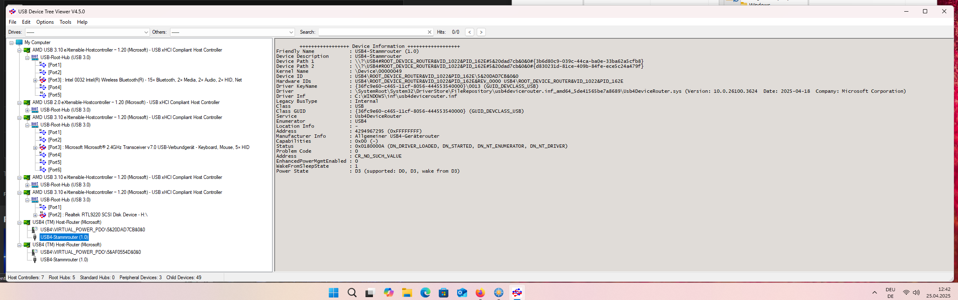Select the AMD USB 2.0 eXtensible-Hostcontroller row
The width and height of the screenshot is (958, 300).
click(126, 102)
